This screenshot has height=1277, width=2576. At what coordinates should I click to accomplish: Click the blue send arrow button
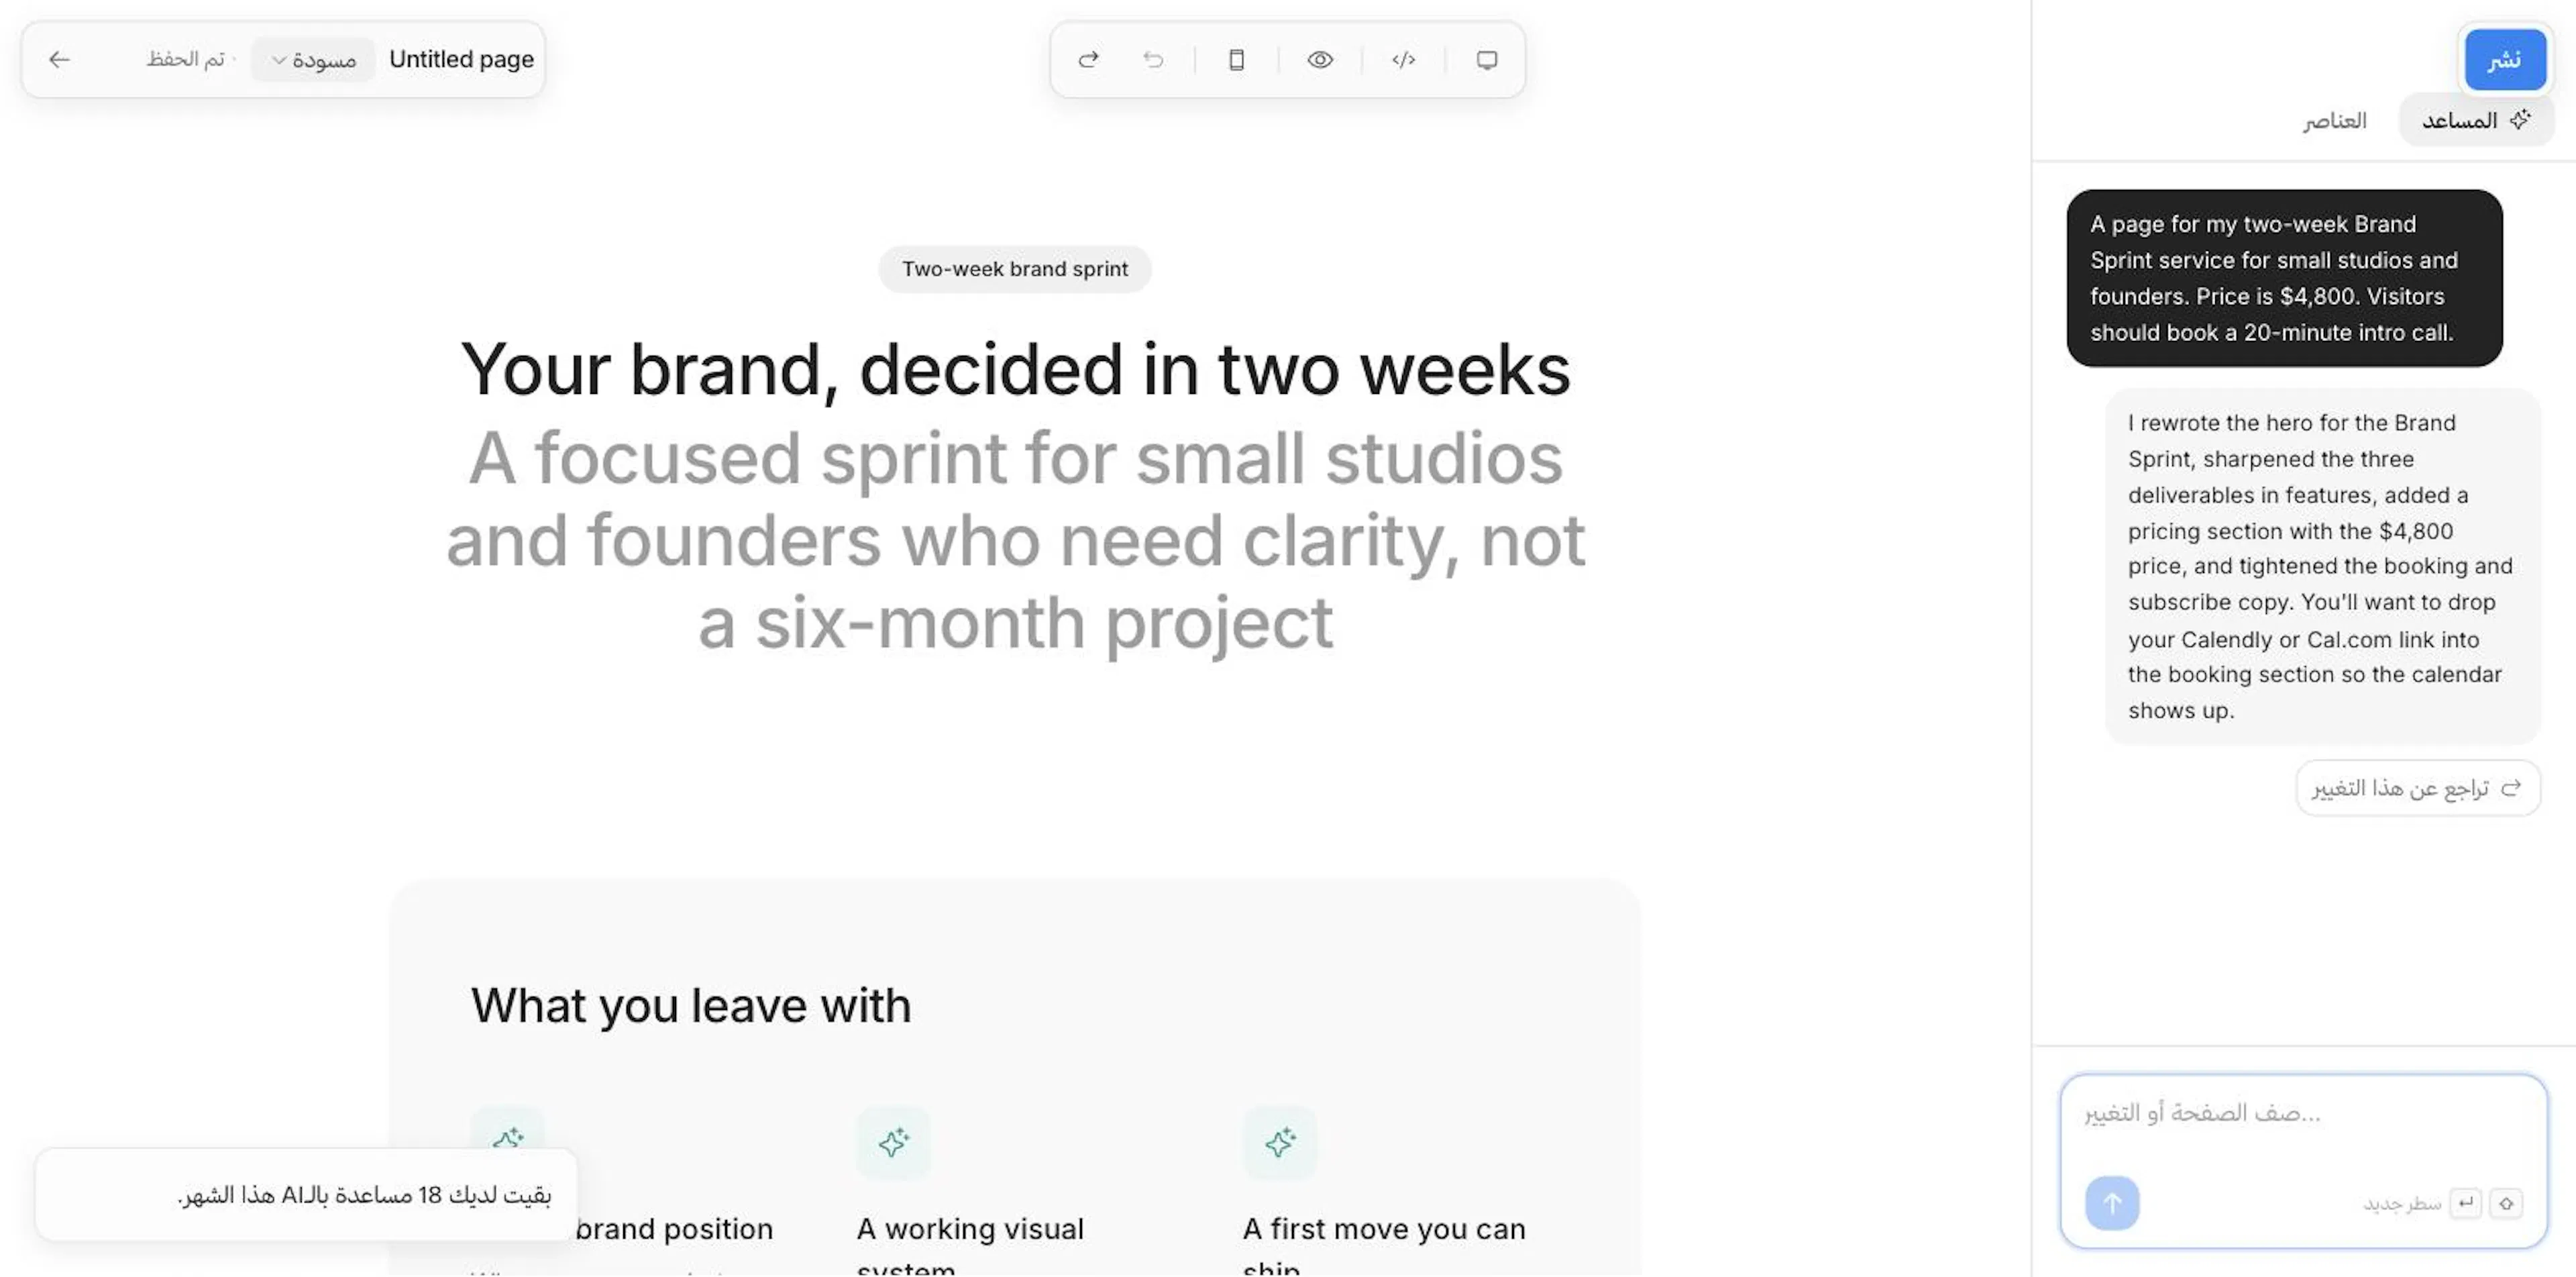2112,1203
